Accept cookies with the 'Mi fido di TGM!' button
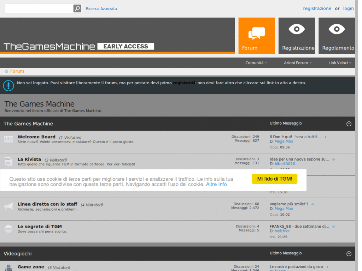362x271 pixels. [274, 179]
